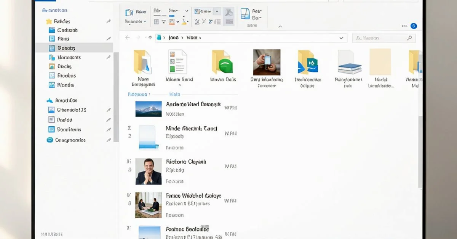The image size is (457, 239).
Task: Click inside the search input field
Action: point(381,38)
